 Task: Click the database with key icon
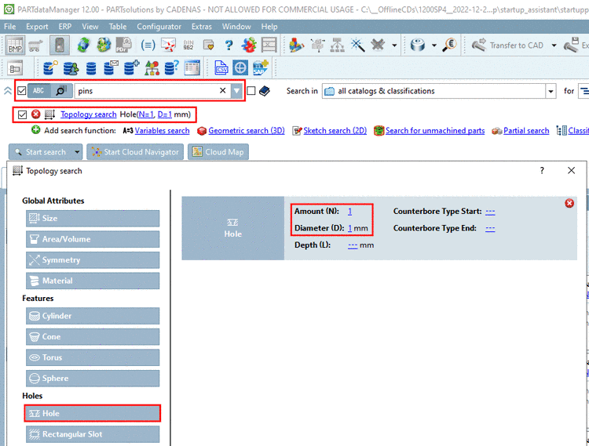[x=50, y=68]
